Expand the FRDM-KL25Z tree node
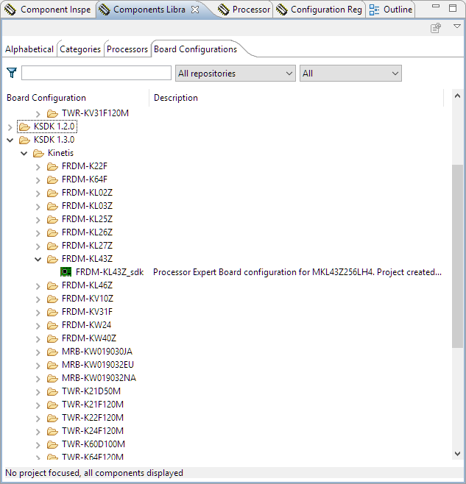 pos(38,220)
